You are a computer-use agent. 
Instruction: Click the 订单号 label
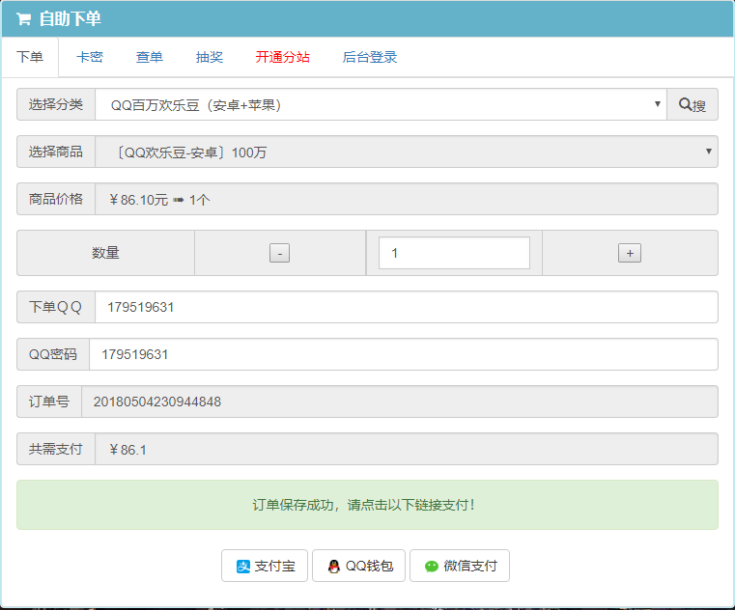(x=49, y=402)
